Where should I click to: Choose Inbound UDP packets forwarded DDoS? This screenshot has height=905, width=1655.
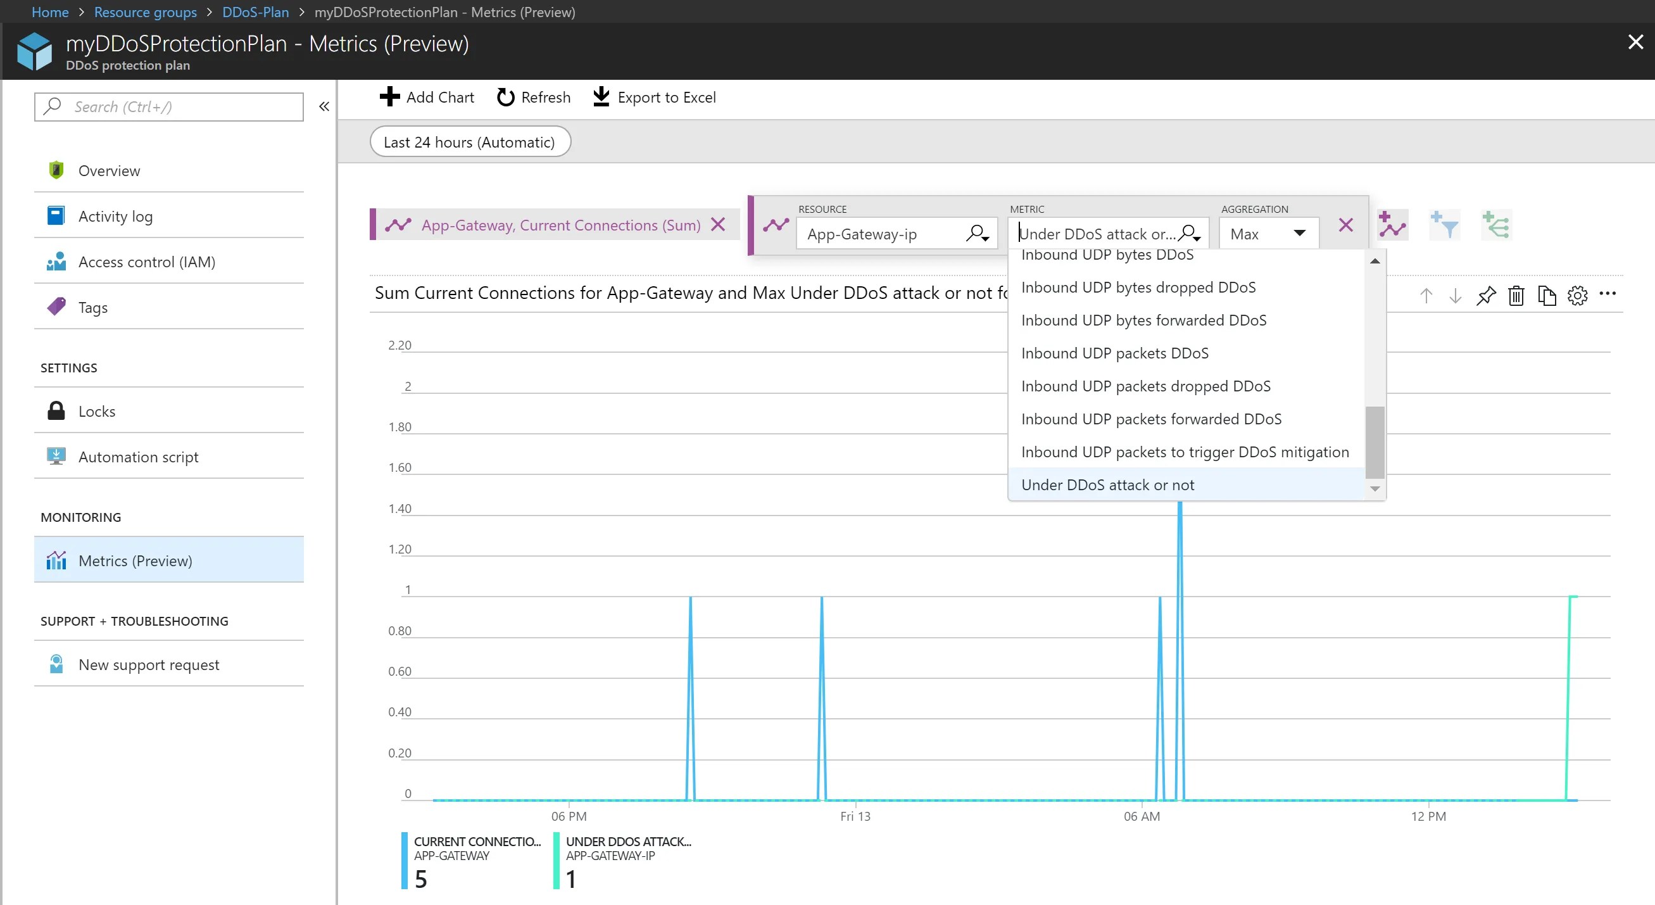point(1186,419)
